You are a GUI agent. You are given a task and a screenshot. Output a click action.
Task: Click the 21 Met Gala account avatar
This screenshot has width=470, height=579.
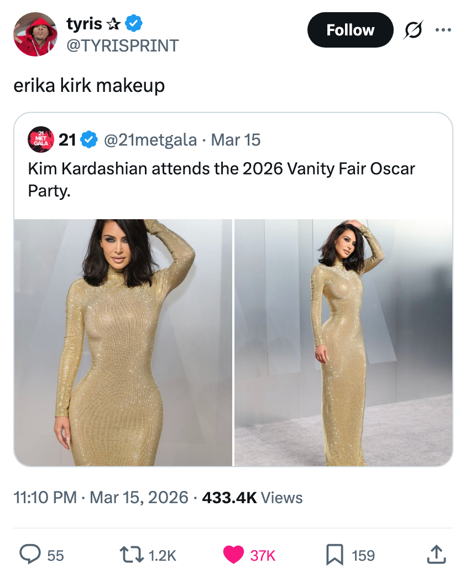(41, 139)
